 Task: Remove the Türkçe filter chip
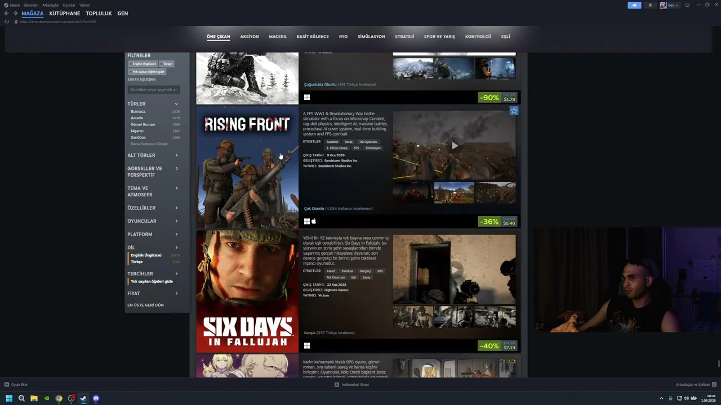(x=167, y=64)
